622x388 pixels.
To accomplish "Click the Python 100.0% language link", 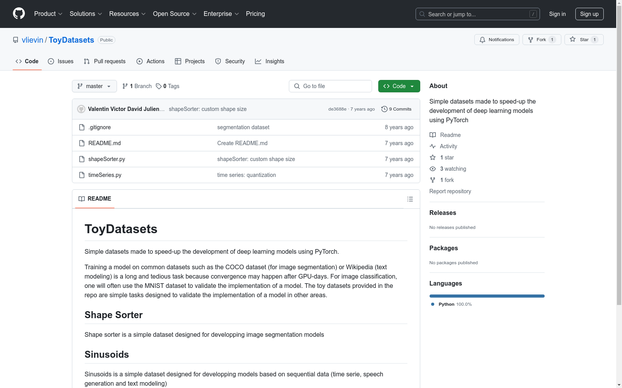I will 451,304.
